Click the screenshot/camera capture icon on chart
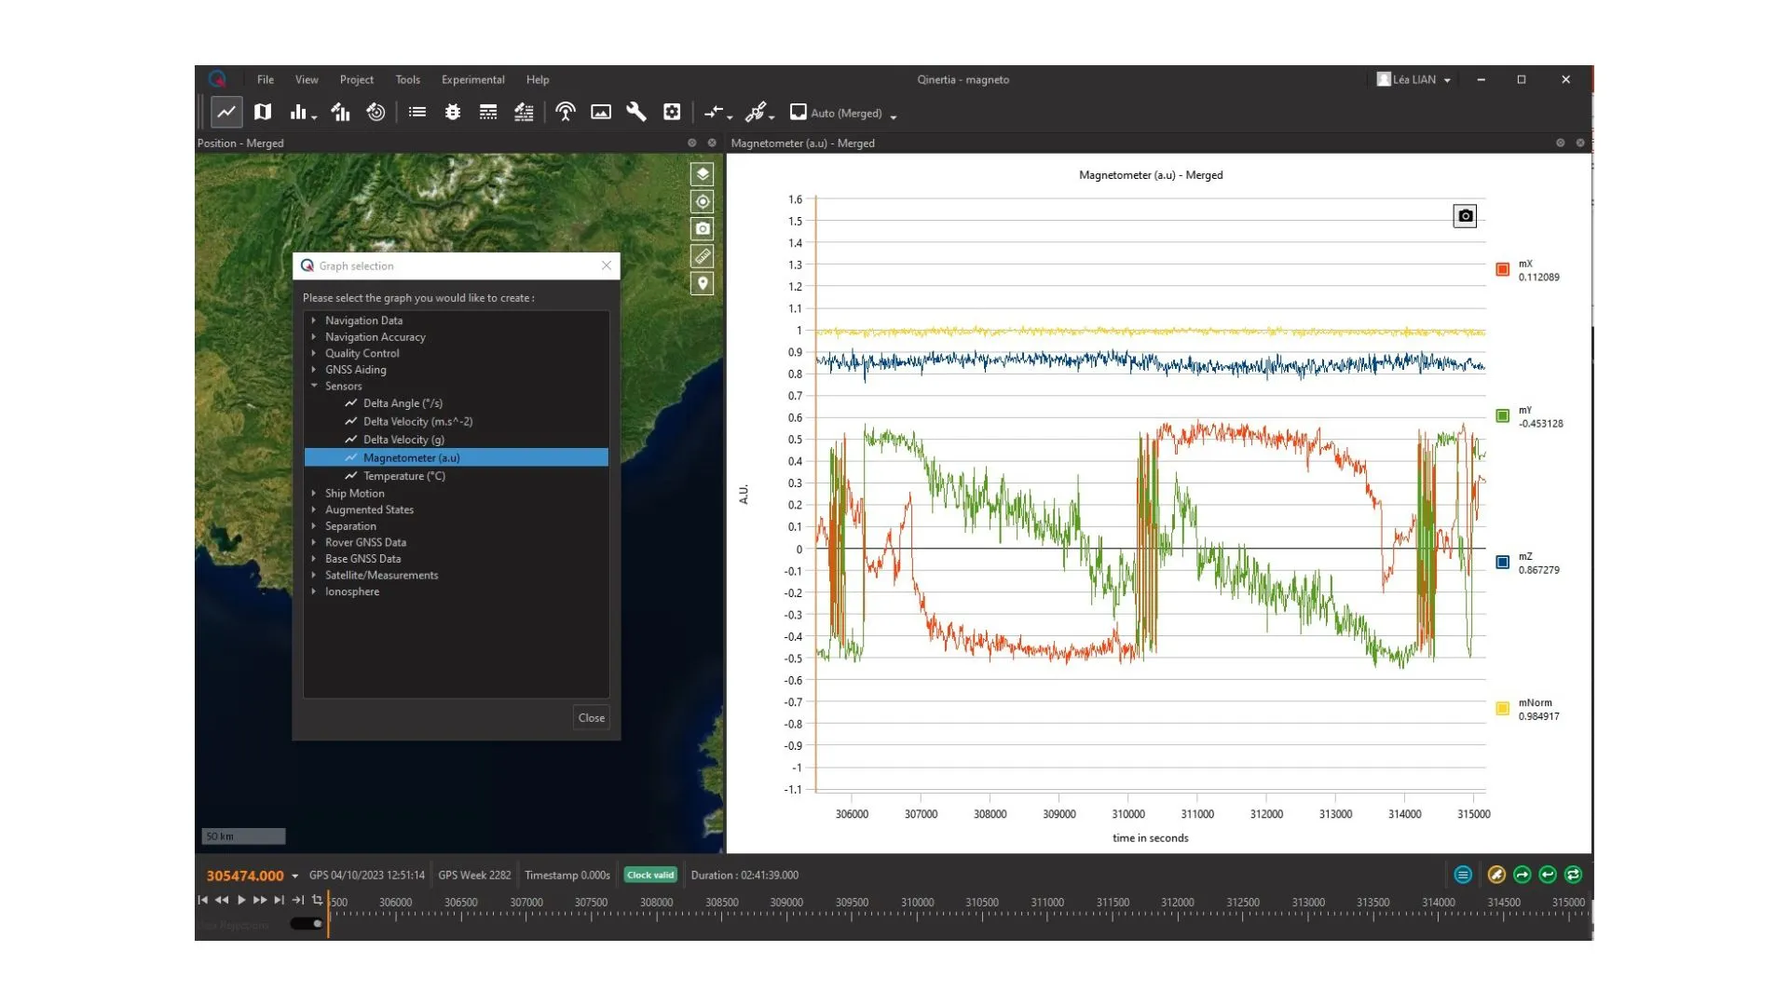1789x1006 pixels. [1465, 215]
